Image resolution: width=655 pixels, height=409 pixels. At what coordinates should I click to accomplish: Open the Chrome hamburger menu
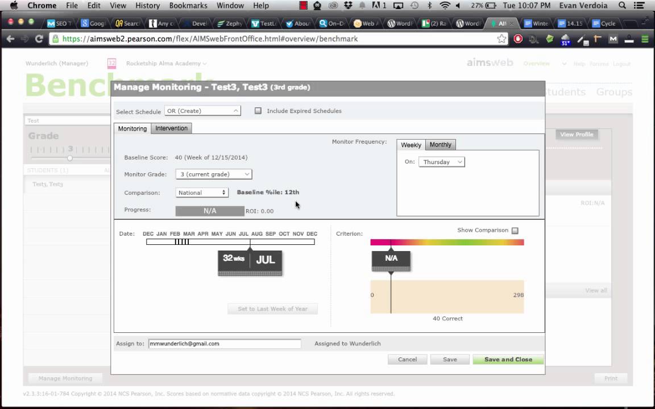645,39
